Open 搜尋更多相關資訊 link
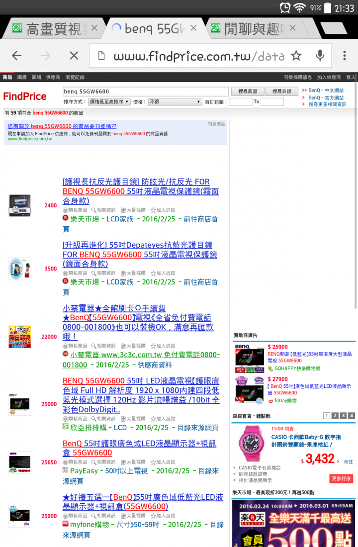 point(327,104)
